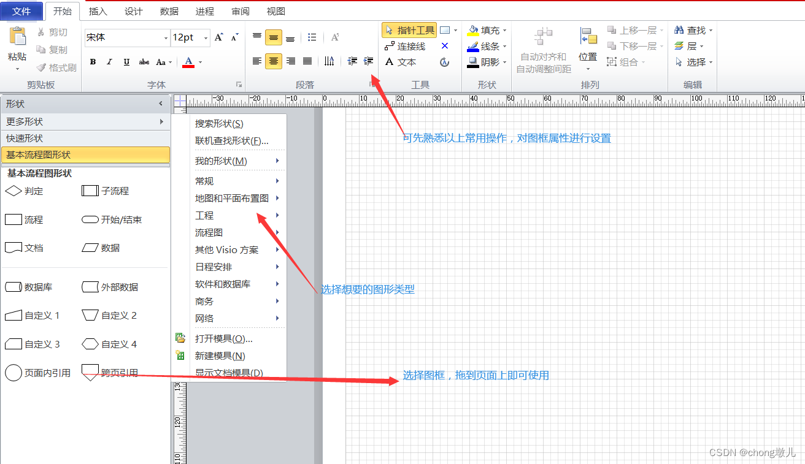Switch to the Review (审阅) tab

point(241,11)
